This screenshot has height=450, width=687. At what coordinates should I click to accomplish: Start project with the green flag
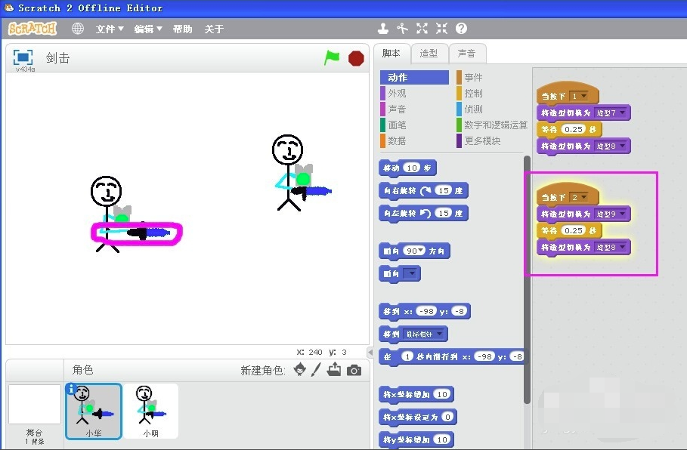click(x=332, y=57)
